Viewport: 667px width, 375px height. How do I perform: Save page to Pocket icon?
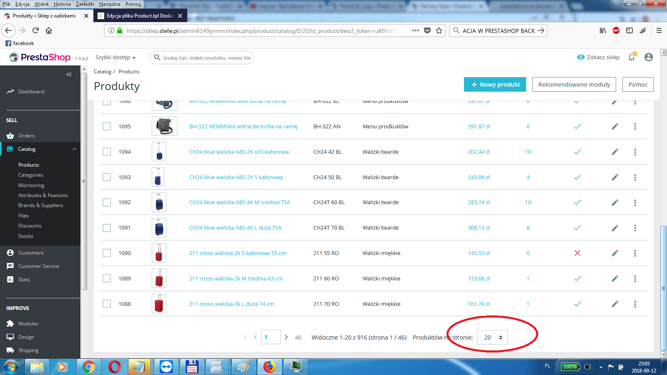point(427,30)
